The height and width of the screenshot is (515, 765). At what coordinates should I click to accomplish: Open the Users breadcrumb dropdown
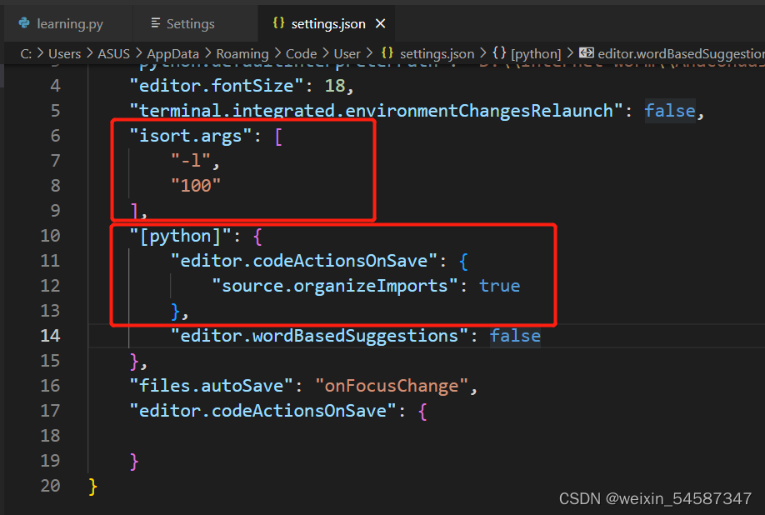[x=65, y=52]
